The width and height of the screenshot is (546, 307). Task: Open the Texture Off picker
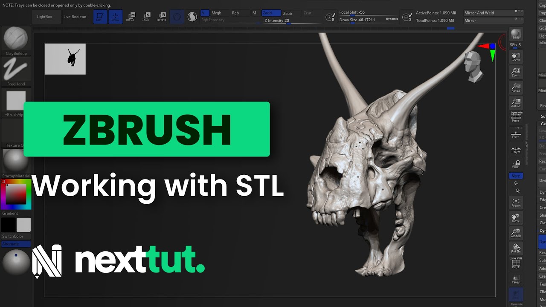[x=16, y=133]
